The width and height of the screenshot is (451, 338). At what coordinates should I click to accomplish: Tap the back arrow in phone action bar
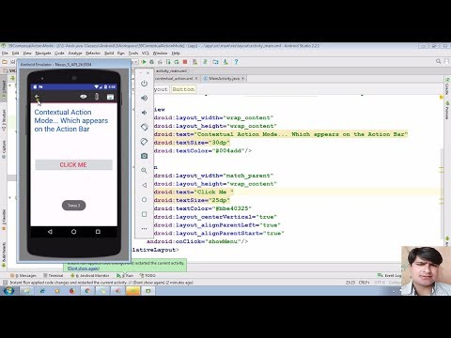pyautogui.click(x=37, y=97)
